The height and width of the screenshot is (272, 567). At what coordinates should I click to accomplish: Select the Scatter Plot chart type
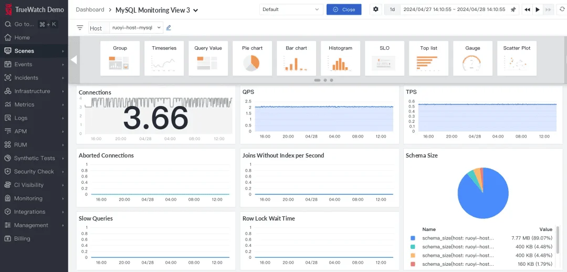517,58
